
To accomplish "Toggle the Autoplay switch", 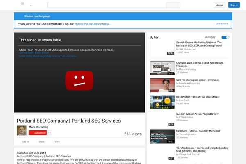I will [x=225, y=37].
